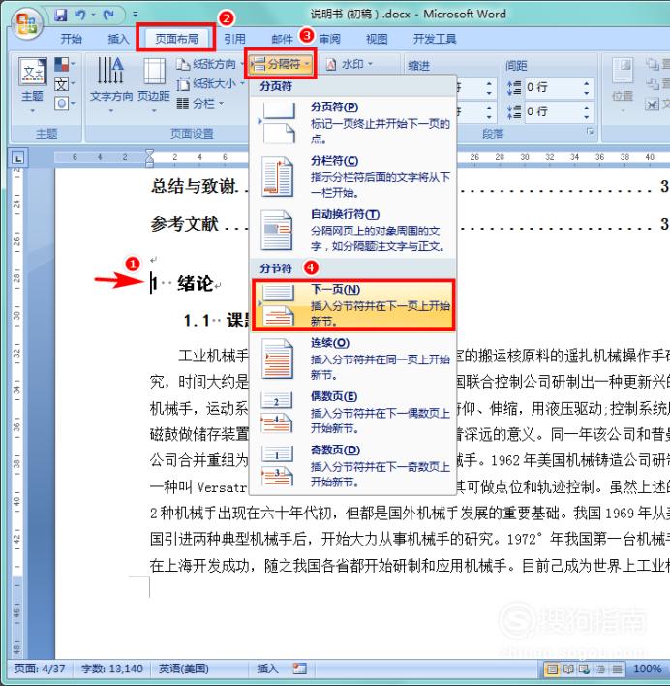Redo the last action
Image resolution: width=670 pixels, height=686 pixels.
tap(108, 16)
